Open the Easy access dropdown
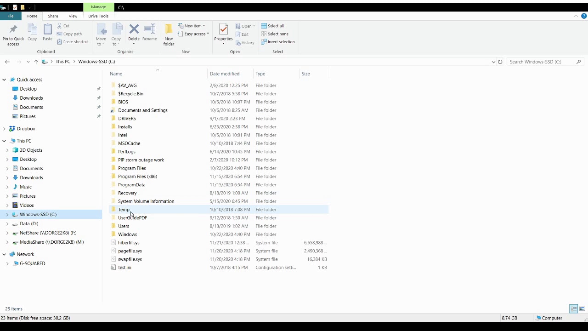 (x=193, y=34)
